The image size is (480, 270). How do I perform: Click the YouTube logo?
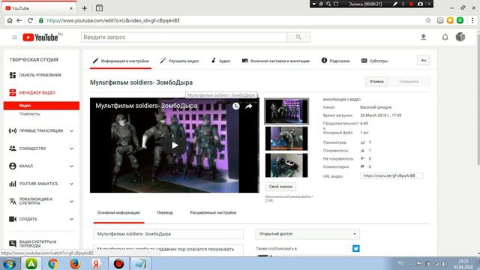click(x=40, y=37)
